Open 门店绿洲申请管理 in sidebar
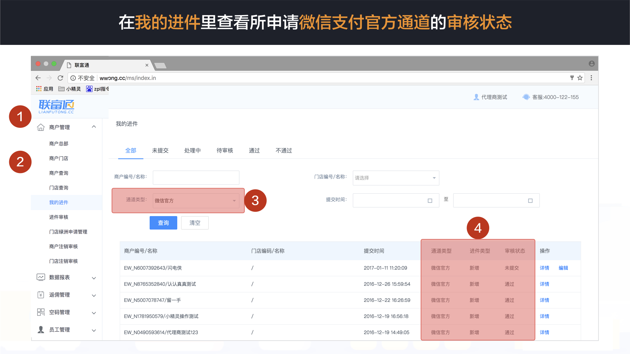This screenshot has width=630, height=354. click(68, 232)
